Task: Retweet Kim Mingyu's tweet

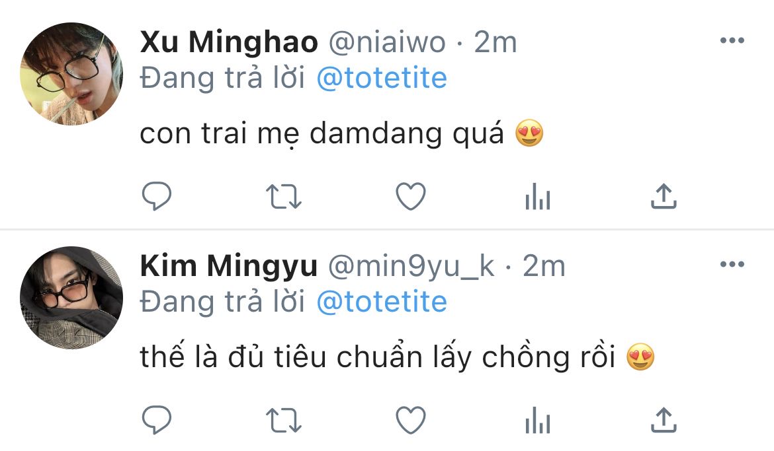Action: coord(284,420)
